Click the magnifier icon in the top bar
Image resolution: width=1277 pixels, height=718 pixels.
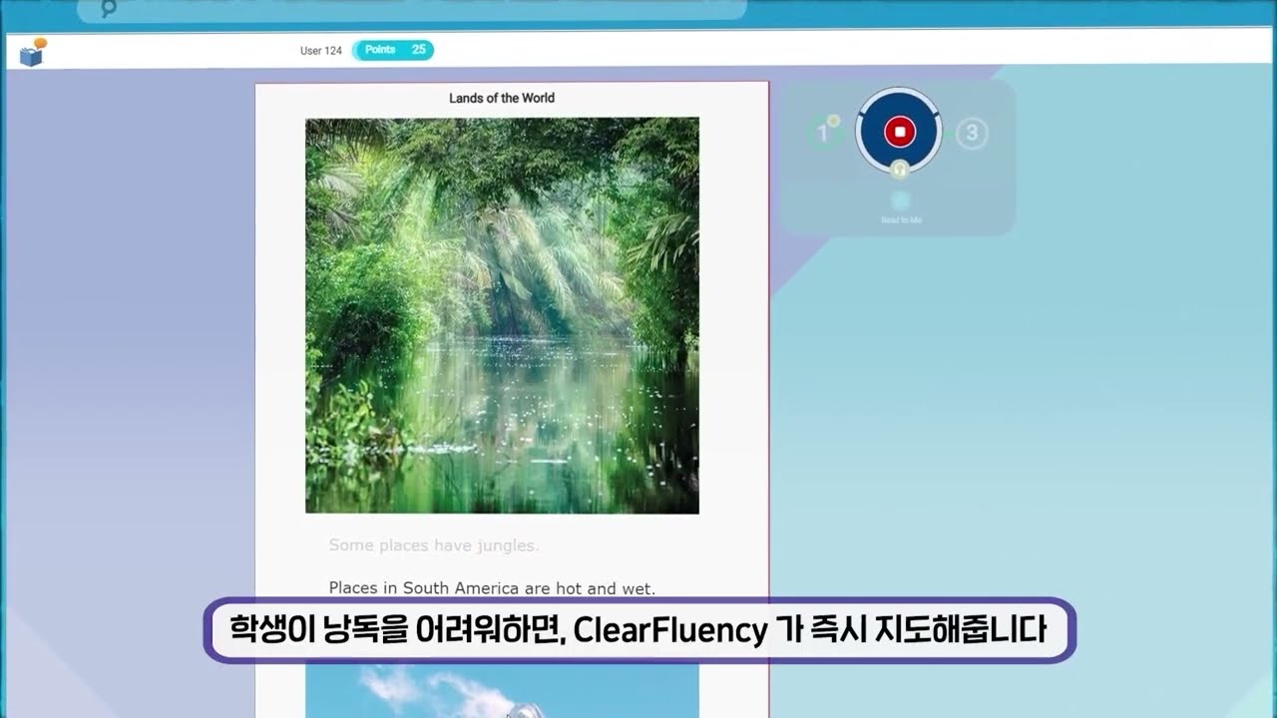pos(109,9)
